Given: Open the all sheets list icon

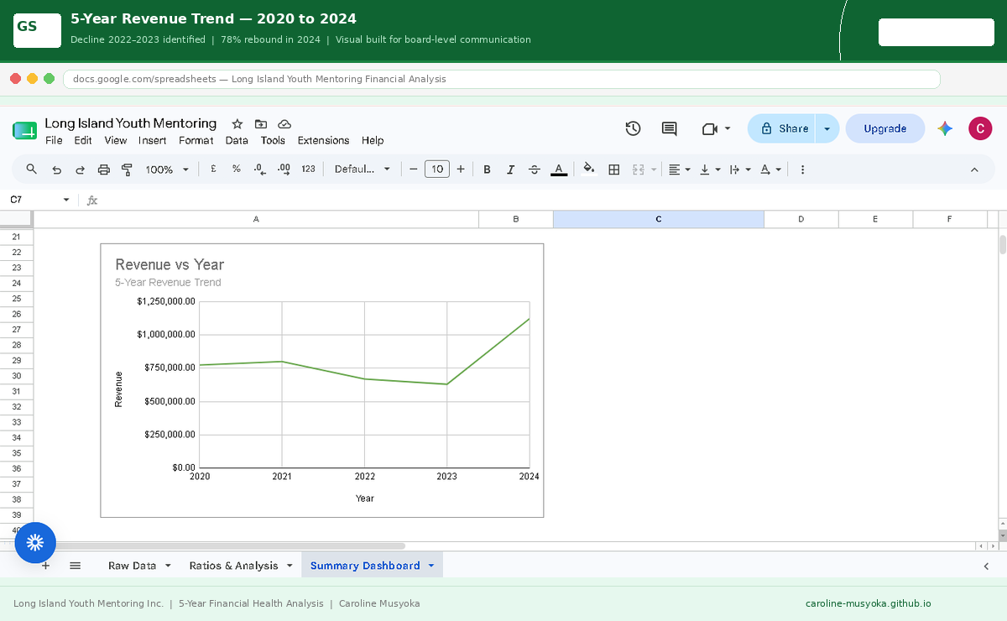Looking at the screenshot, I should tap(75, 566).
